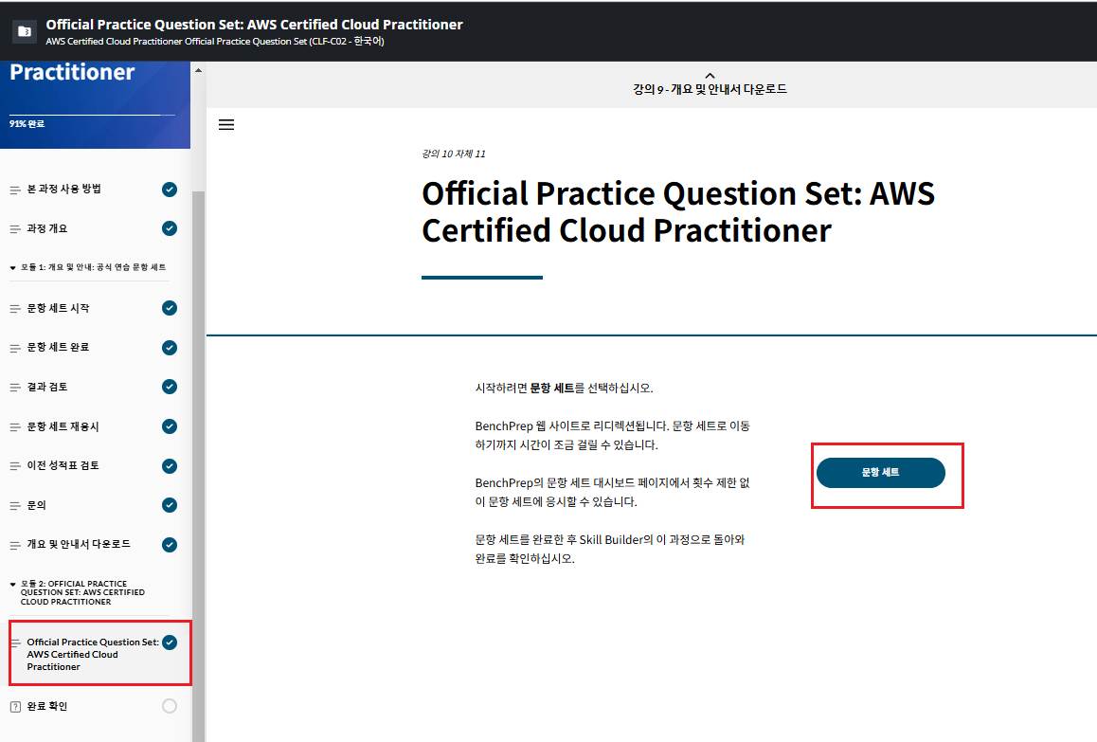
Task: Click the lesson icon beside 이전 성적표 검토
Action: coord(15,466)
